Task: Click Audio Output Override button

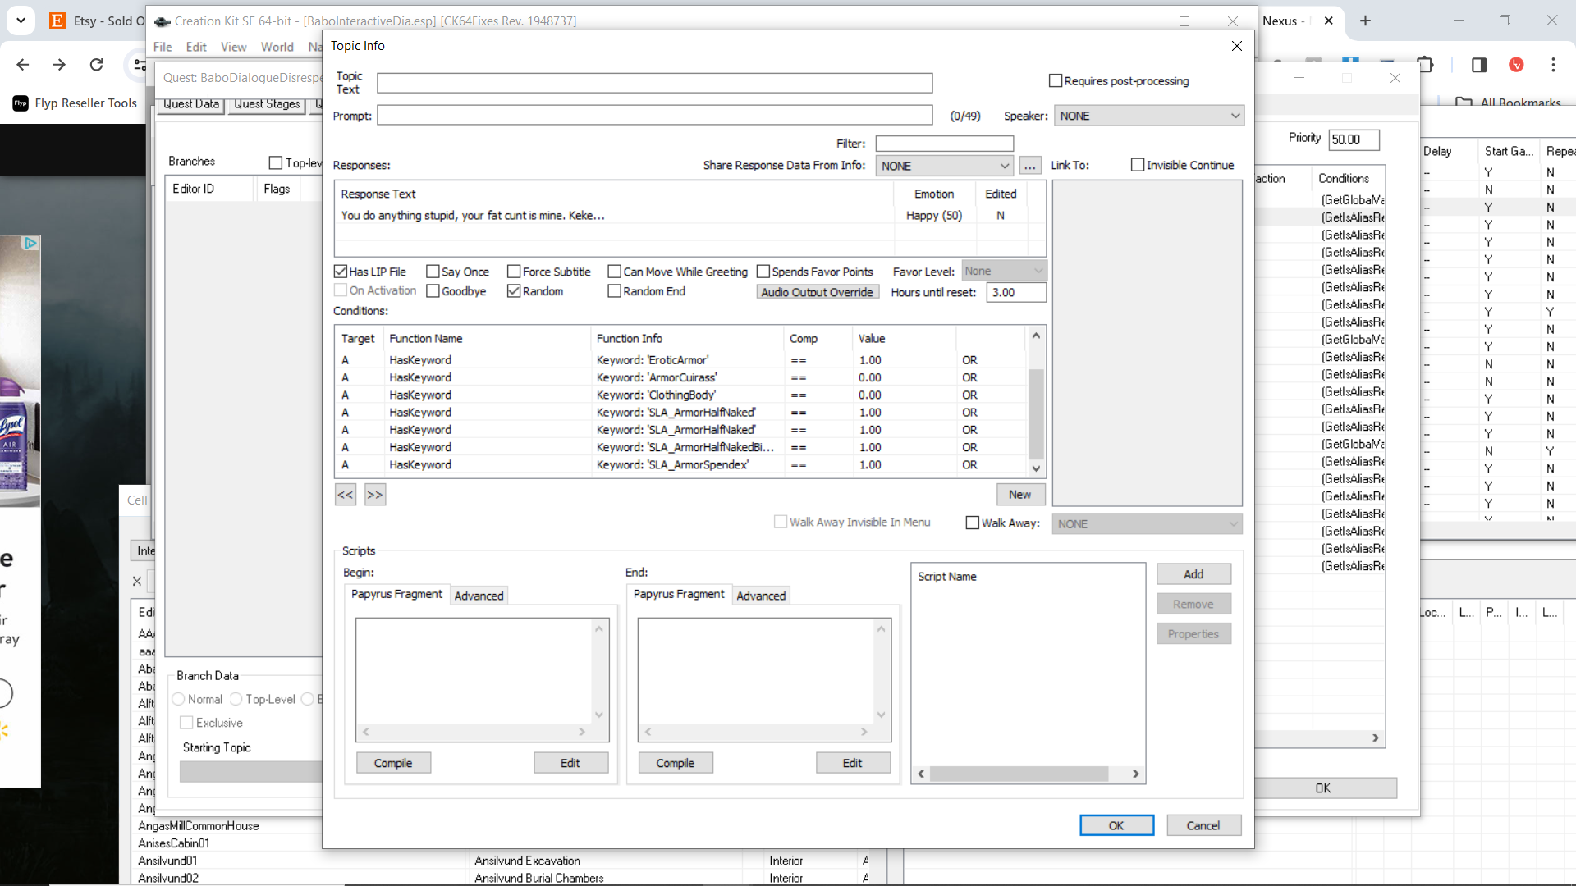Action: click(817, 292)
